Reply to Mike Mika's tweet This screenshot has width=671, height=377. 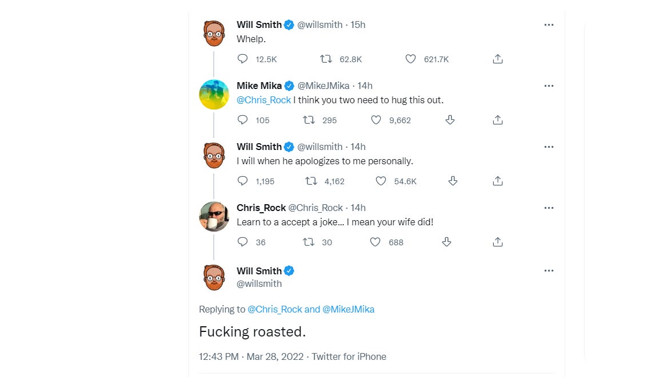click(242, 120)
